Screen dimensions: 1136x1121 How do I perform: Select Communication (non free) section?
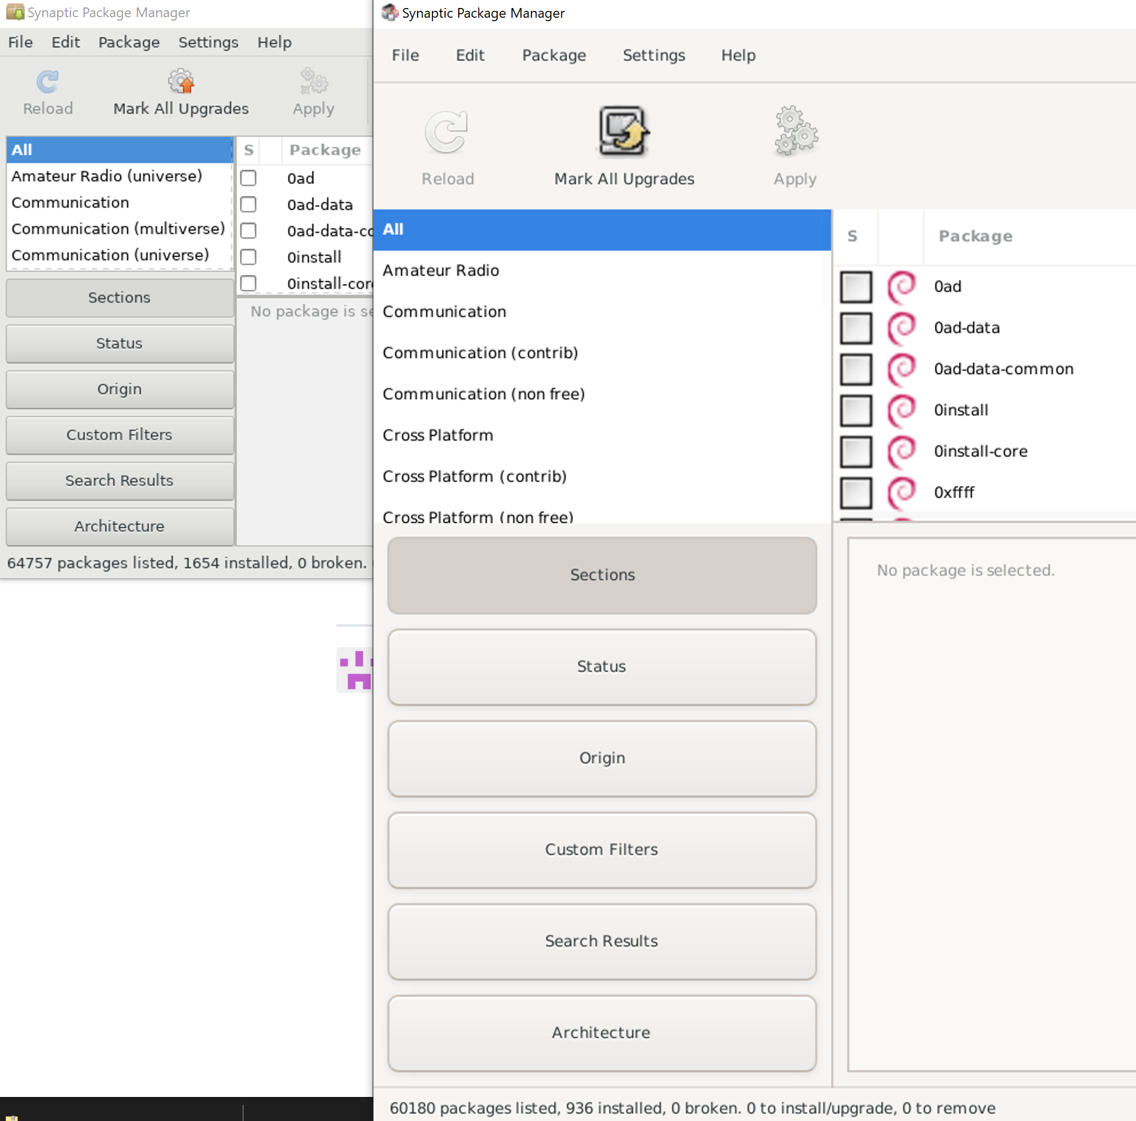[x=483, y=394]
